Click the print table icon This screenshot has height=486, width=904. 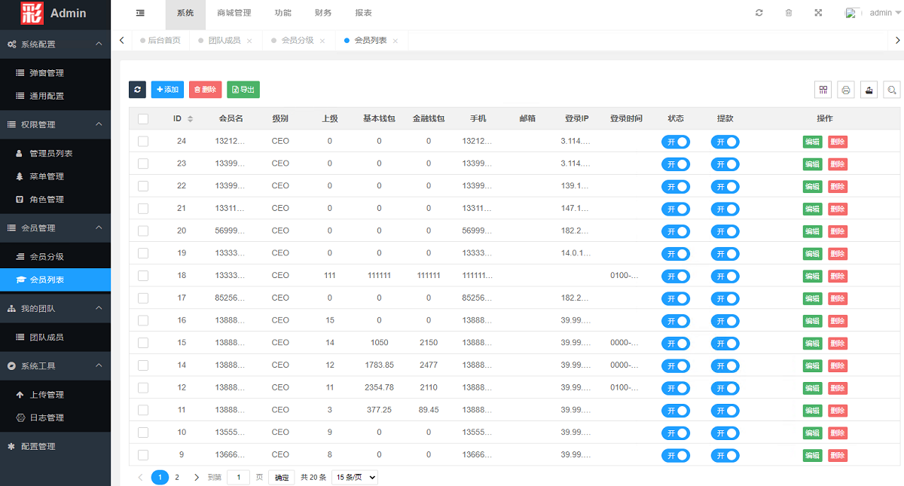[846, 90]
